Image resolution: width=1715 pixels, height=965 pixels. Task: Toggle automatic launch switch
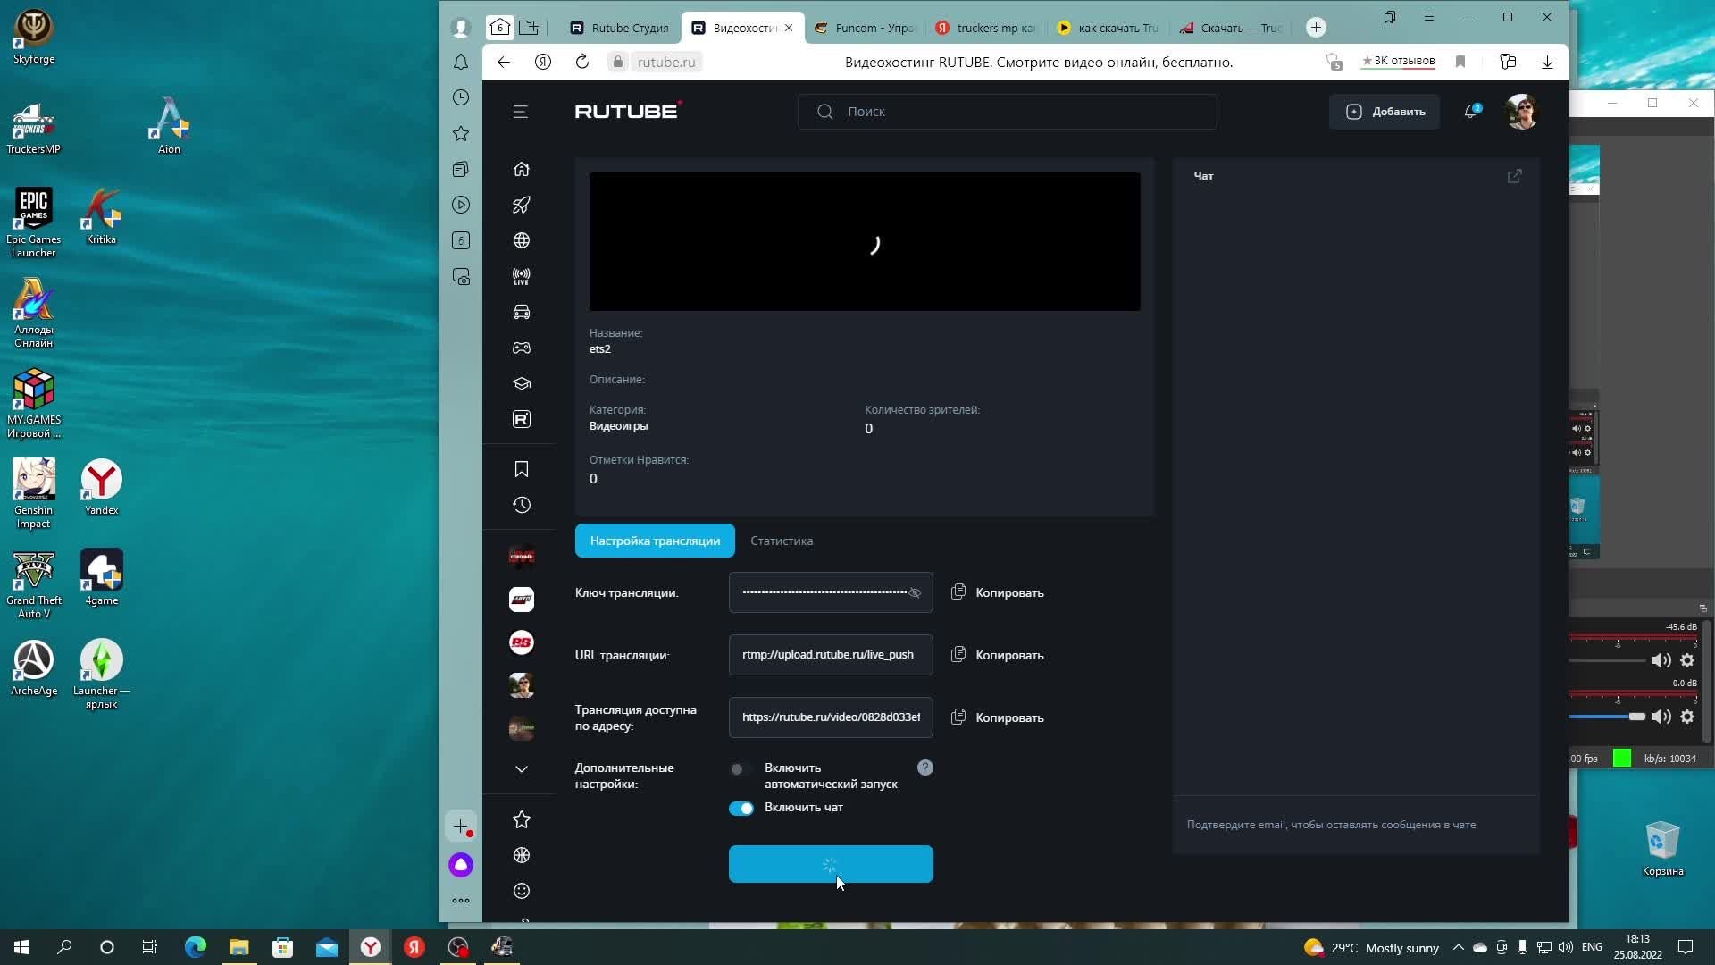pos(740,769)
